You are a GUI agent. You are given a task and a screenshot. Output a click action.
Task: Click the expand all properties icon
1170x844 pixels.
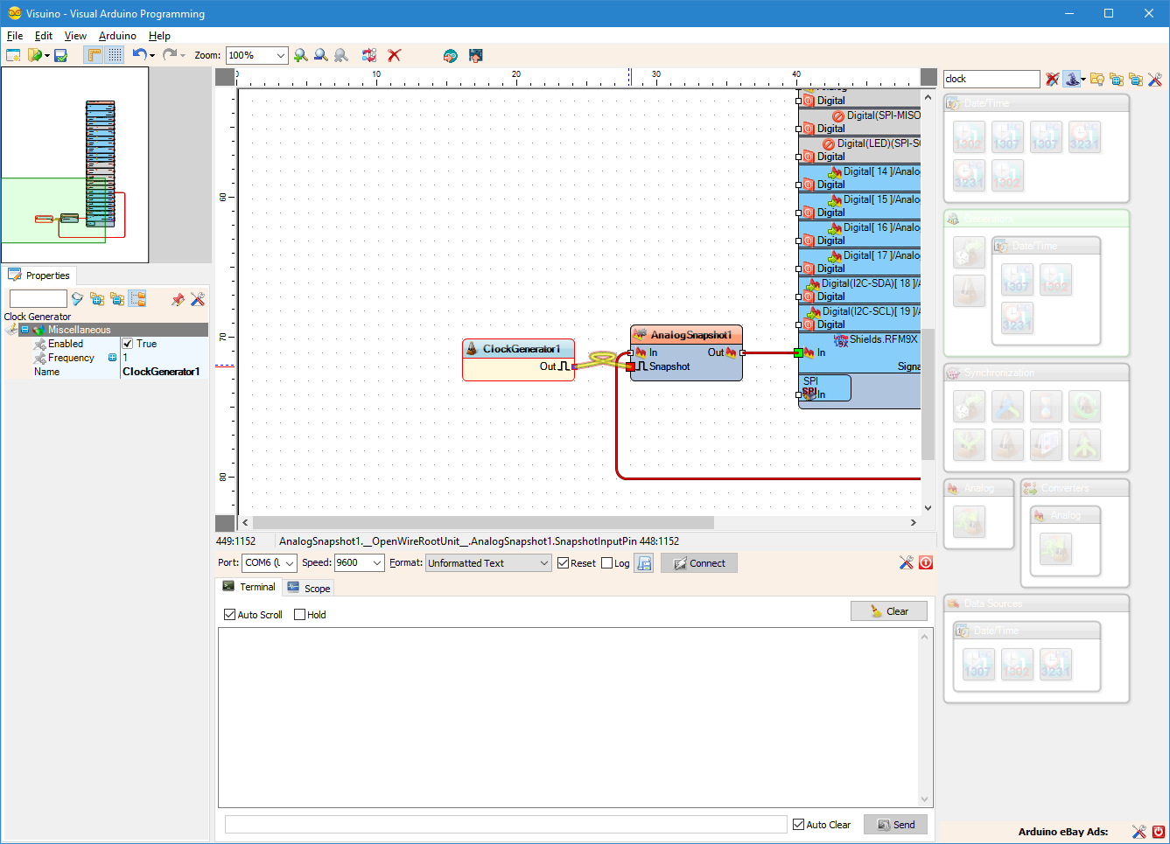(x=97, y=299)
